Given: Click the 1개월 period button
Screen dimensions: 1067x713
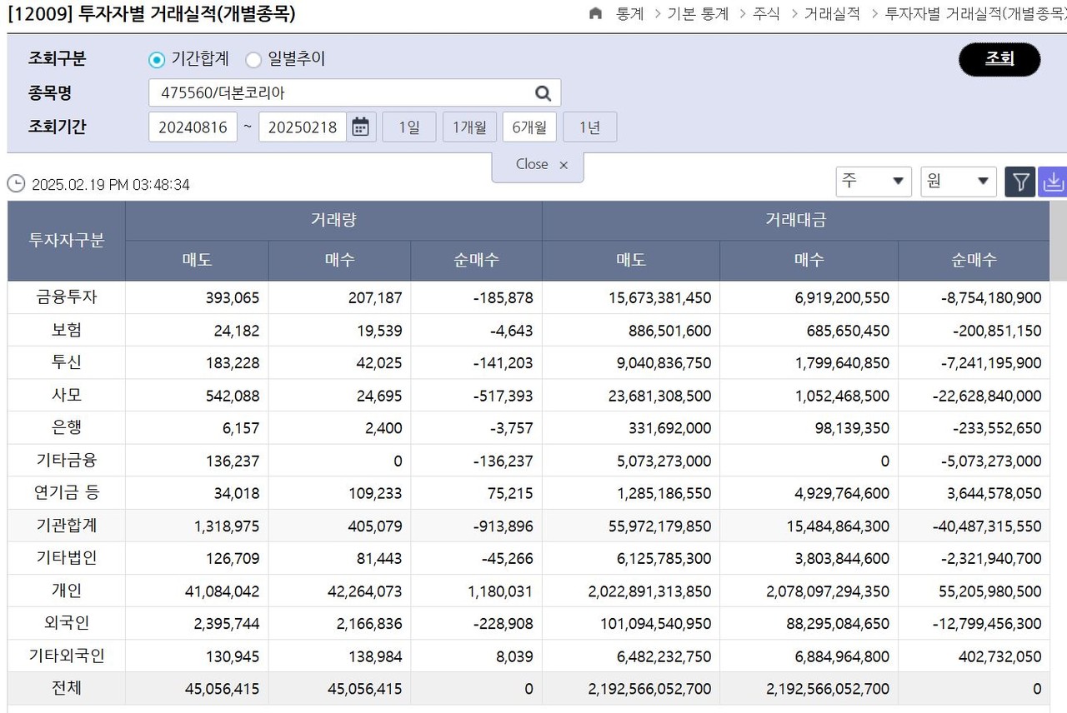Looking at the screenshot, I should click(x=469, y=127).
